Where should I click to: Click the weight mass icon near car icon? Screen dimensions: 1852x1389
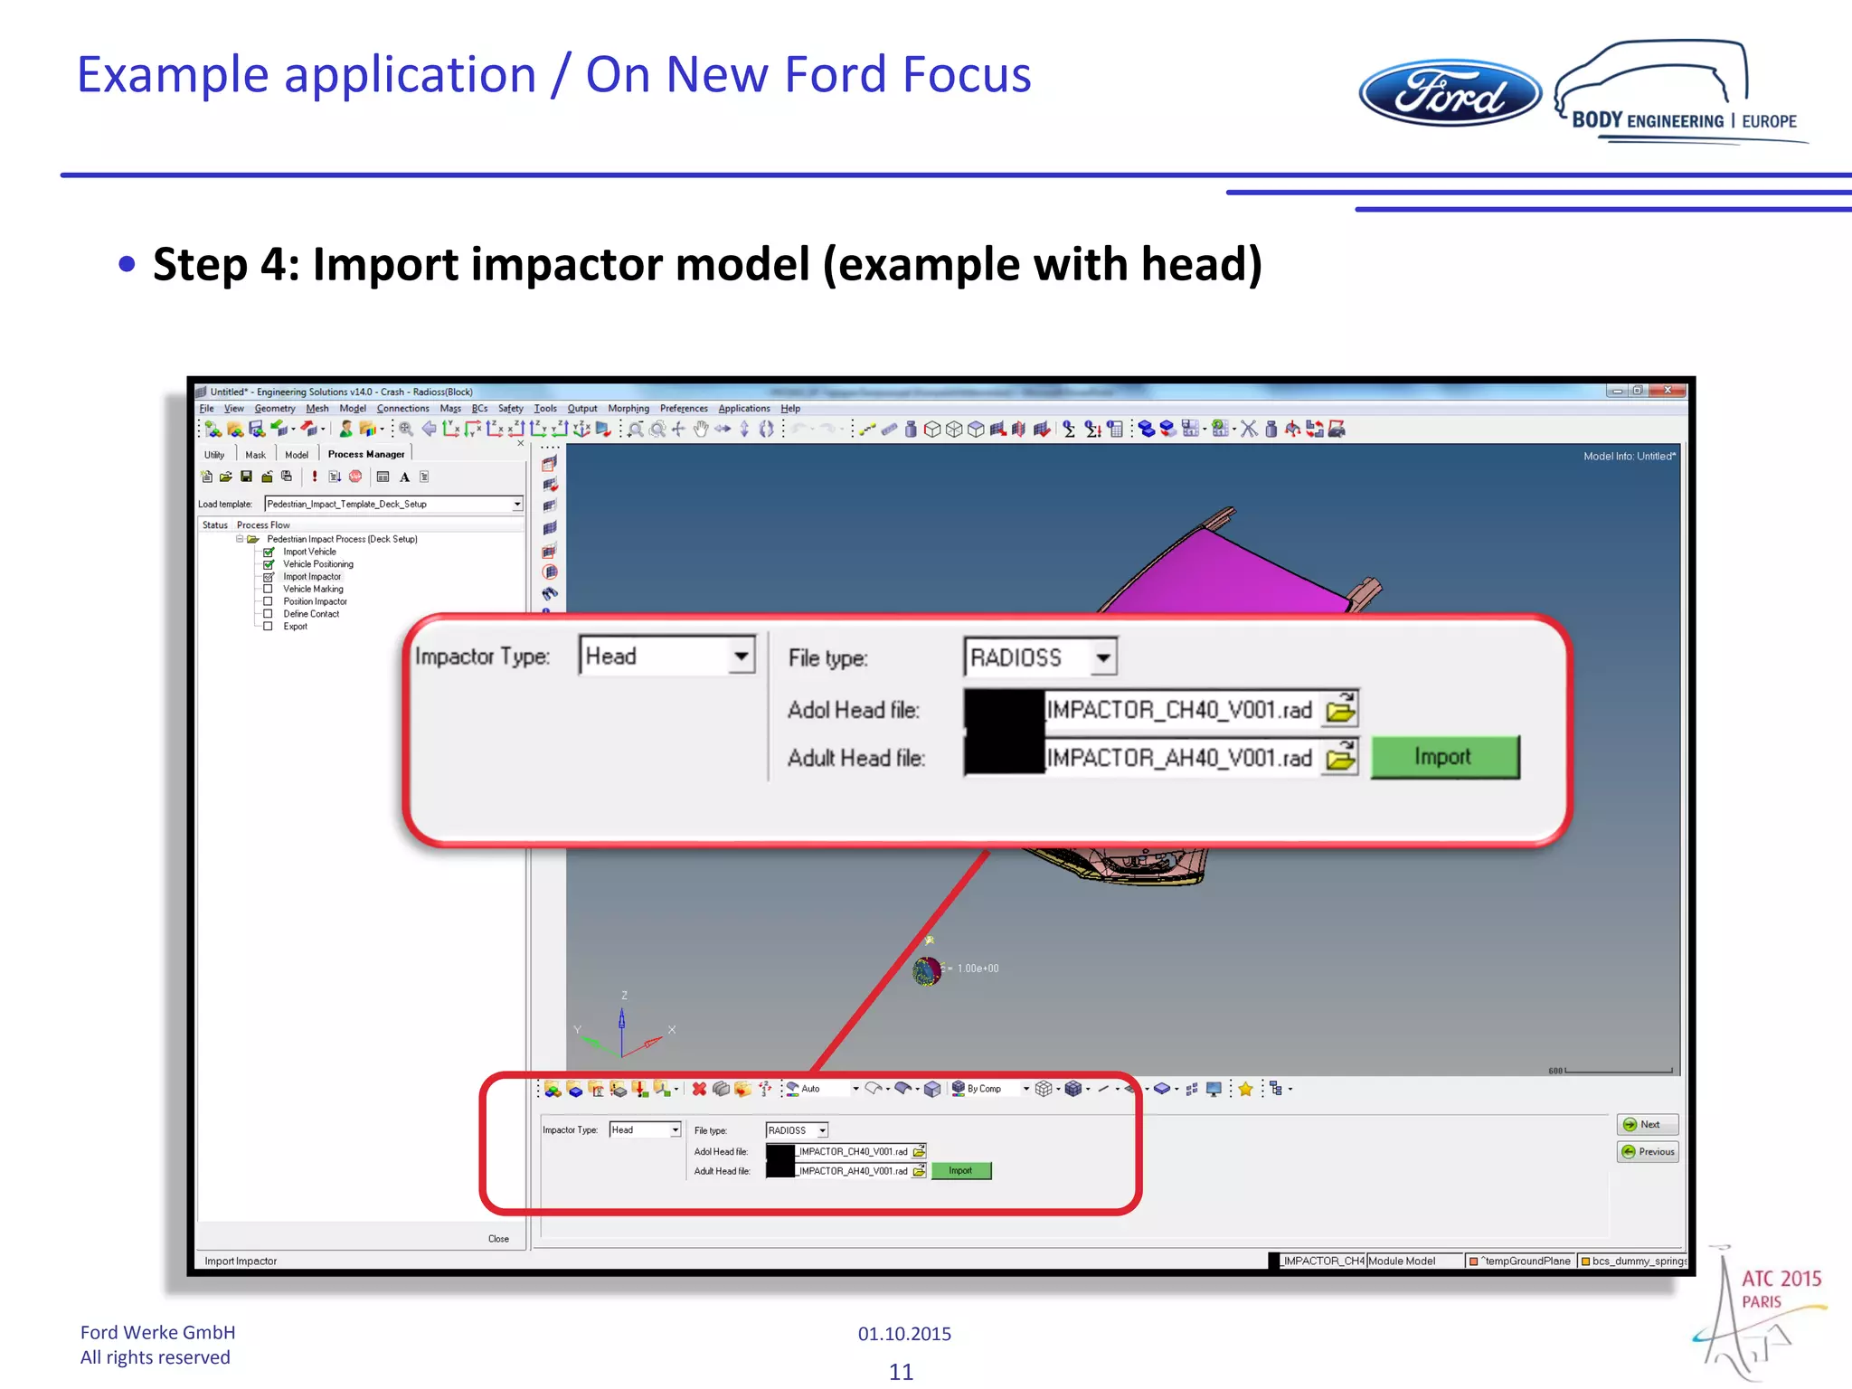[1271, 430]
